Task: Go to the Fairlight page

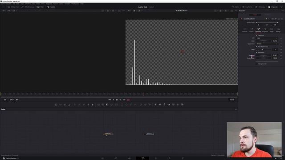Action: coord(169,158)
